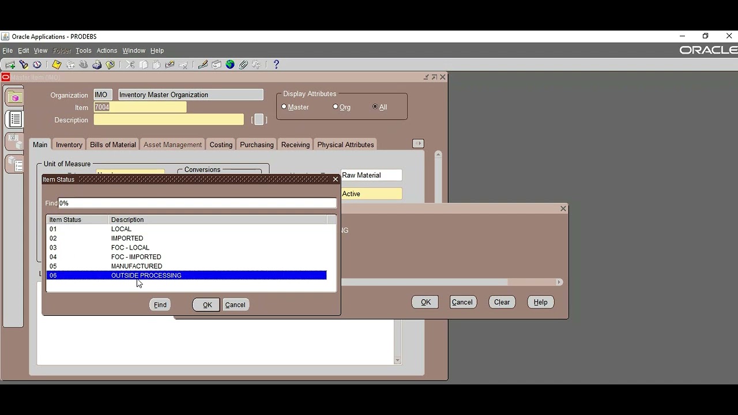Click the Zoom toolbar icon
This screenshot has width=738, height=415.
217,65
